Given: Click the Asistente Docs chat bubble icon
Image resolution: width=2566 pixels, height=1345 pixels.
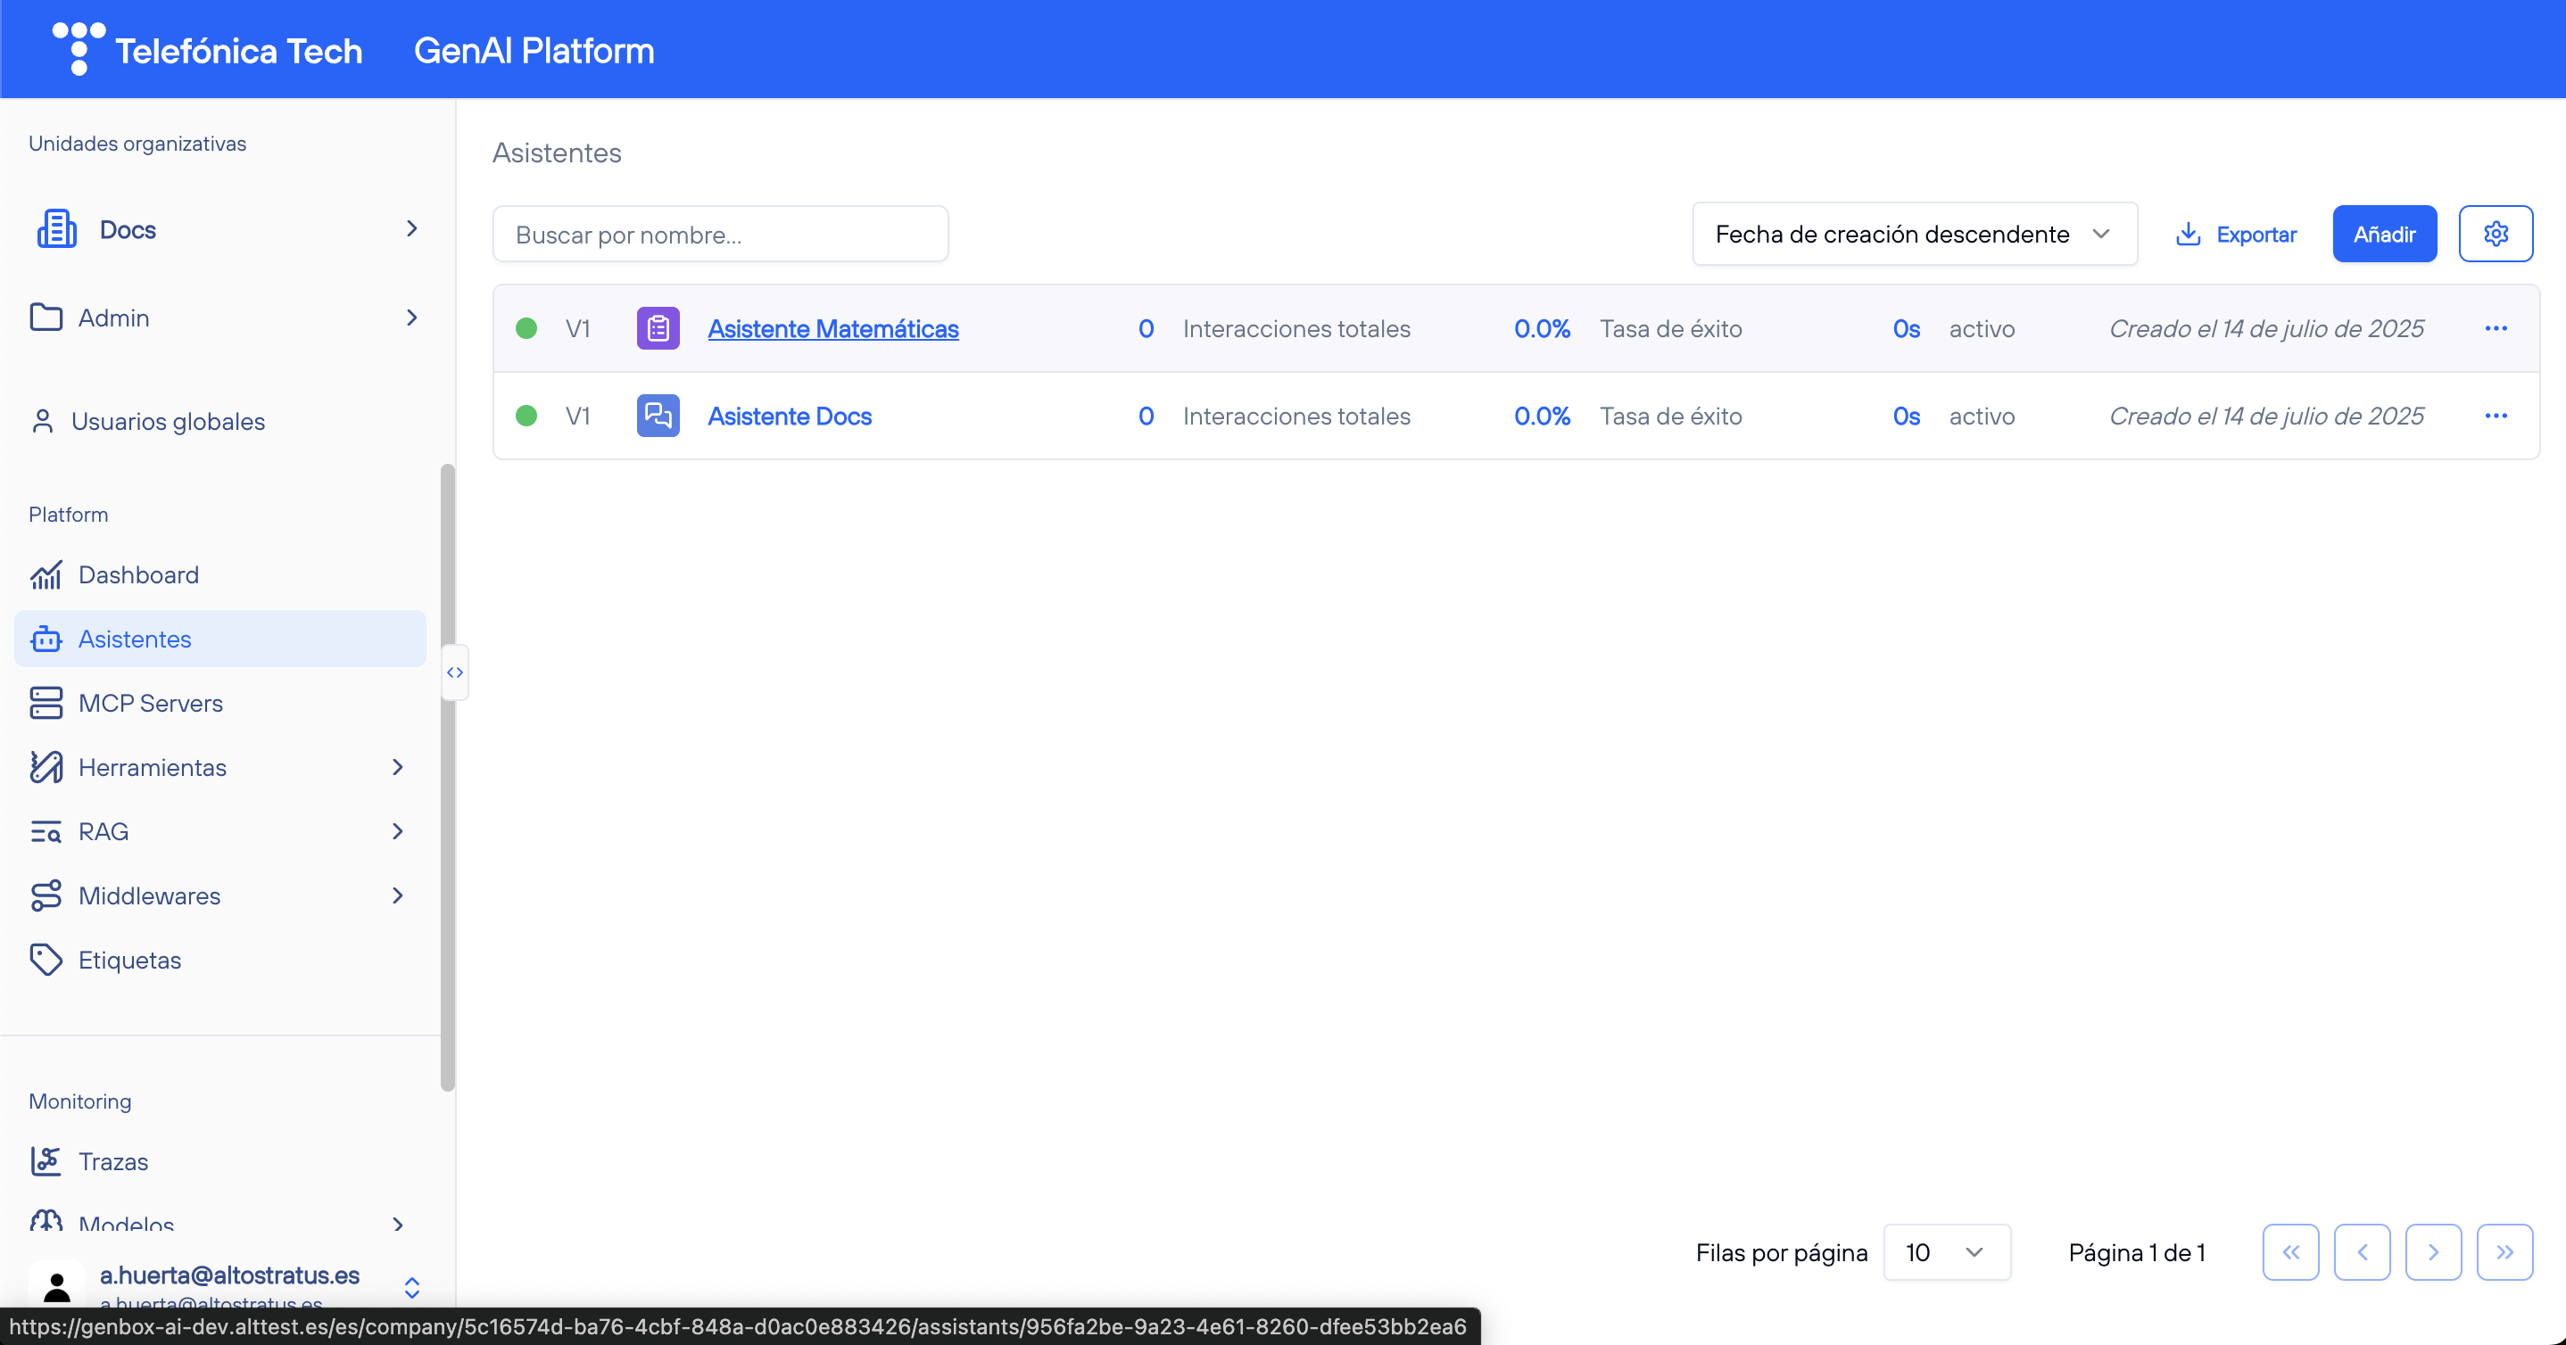Looking at the screenshot, I should 658,417.
